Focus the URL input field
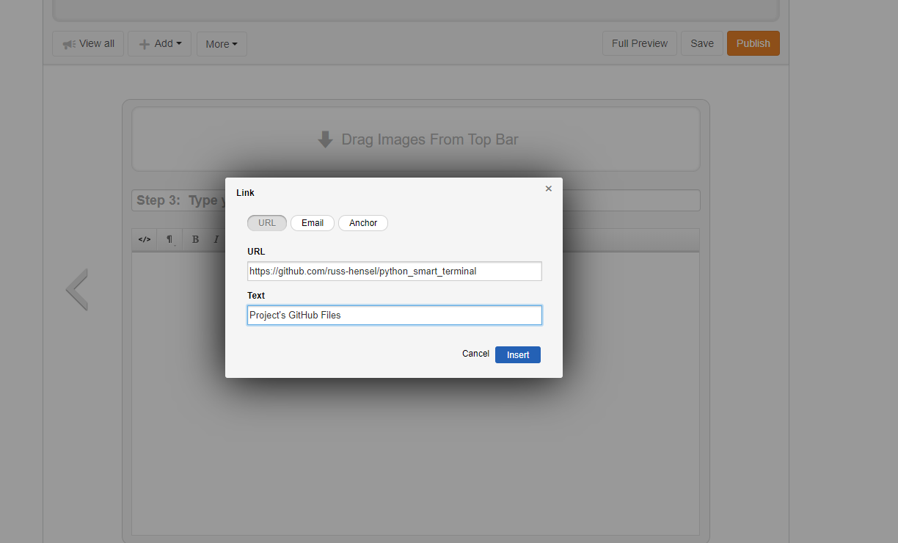 (395, 271)
